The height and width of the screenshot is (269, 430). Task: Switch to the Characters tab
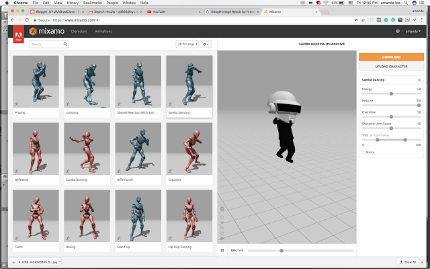pyautogui.click(x=79, y=32)
